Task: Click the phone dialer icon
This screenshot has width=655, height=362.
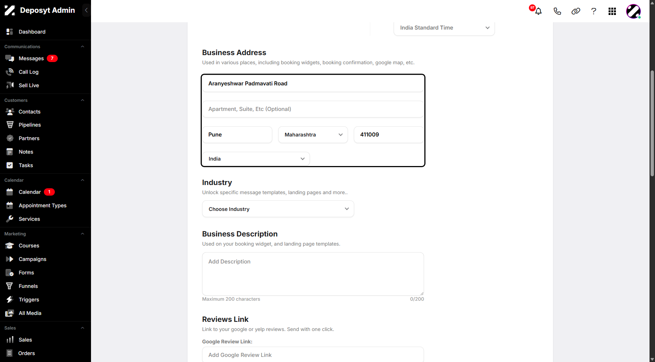Action: click(x=557, y=11)
